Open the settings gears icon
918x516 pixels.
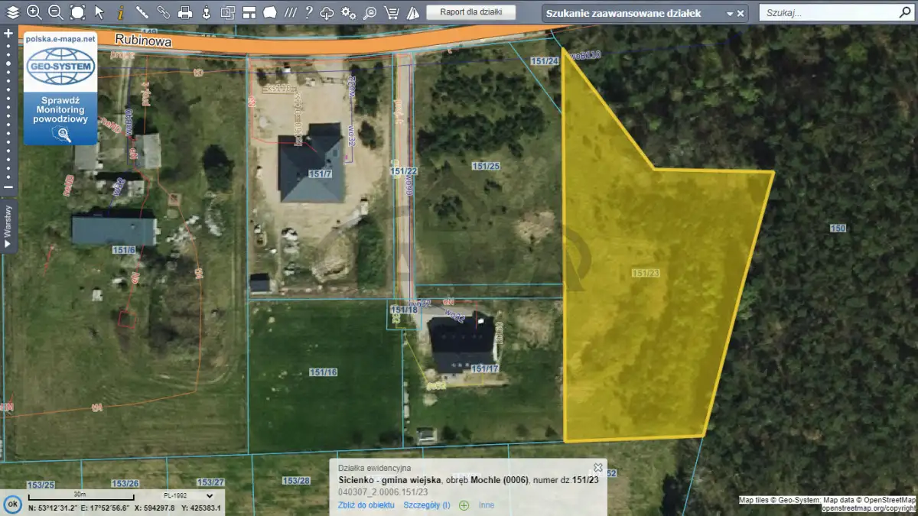(348, 12)
